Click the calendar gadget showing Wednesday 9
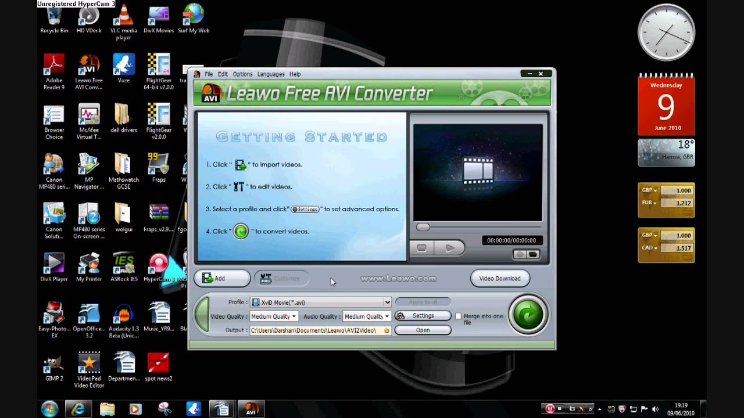744x418 pixels. coord(666,105)
